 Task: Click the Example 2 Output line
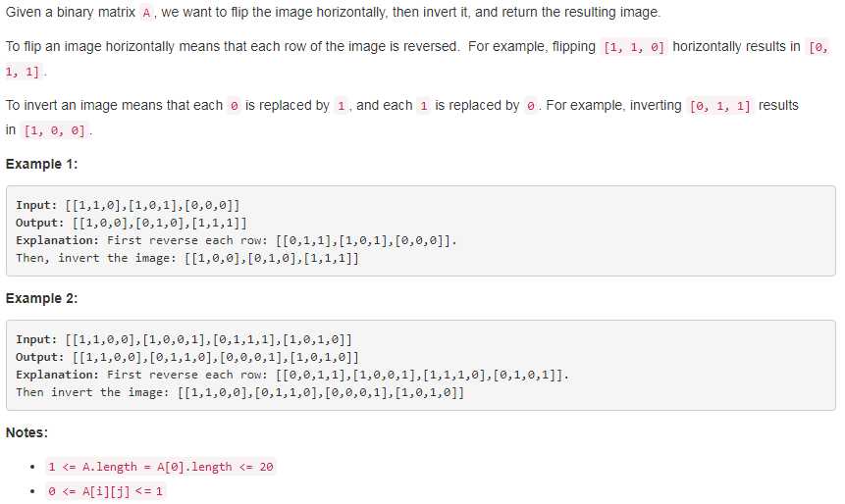187,358
